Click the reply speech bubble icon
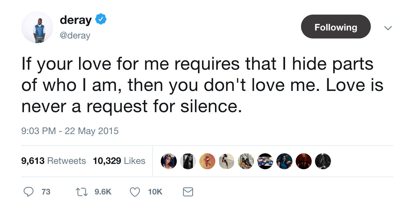410x217 pixels. click(x=29, y=192)
